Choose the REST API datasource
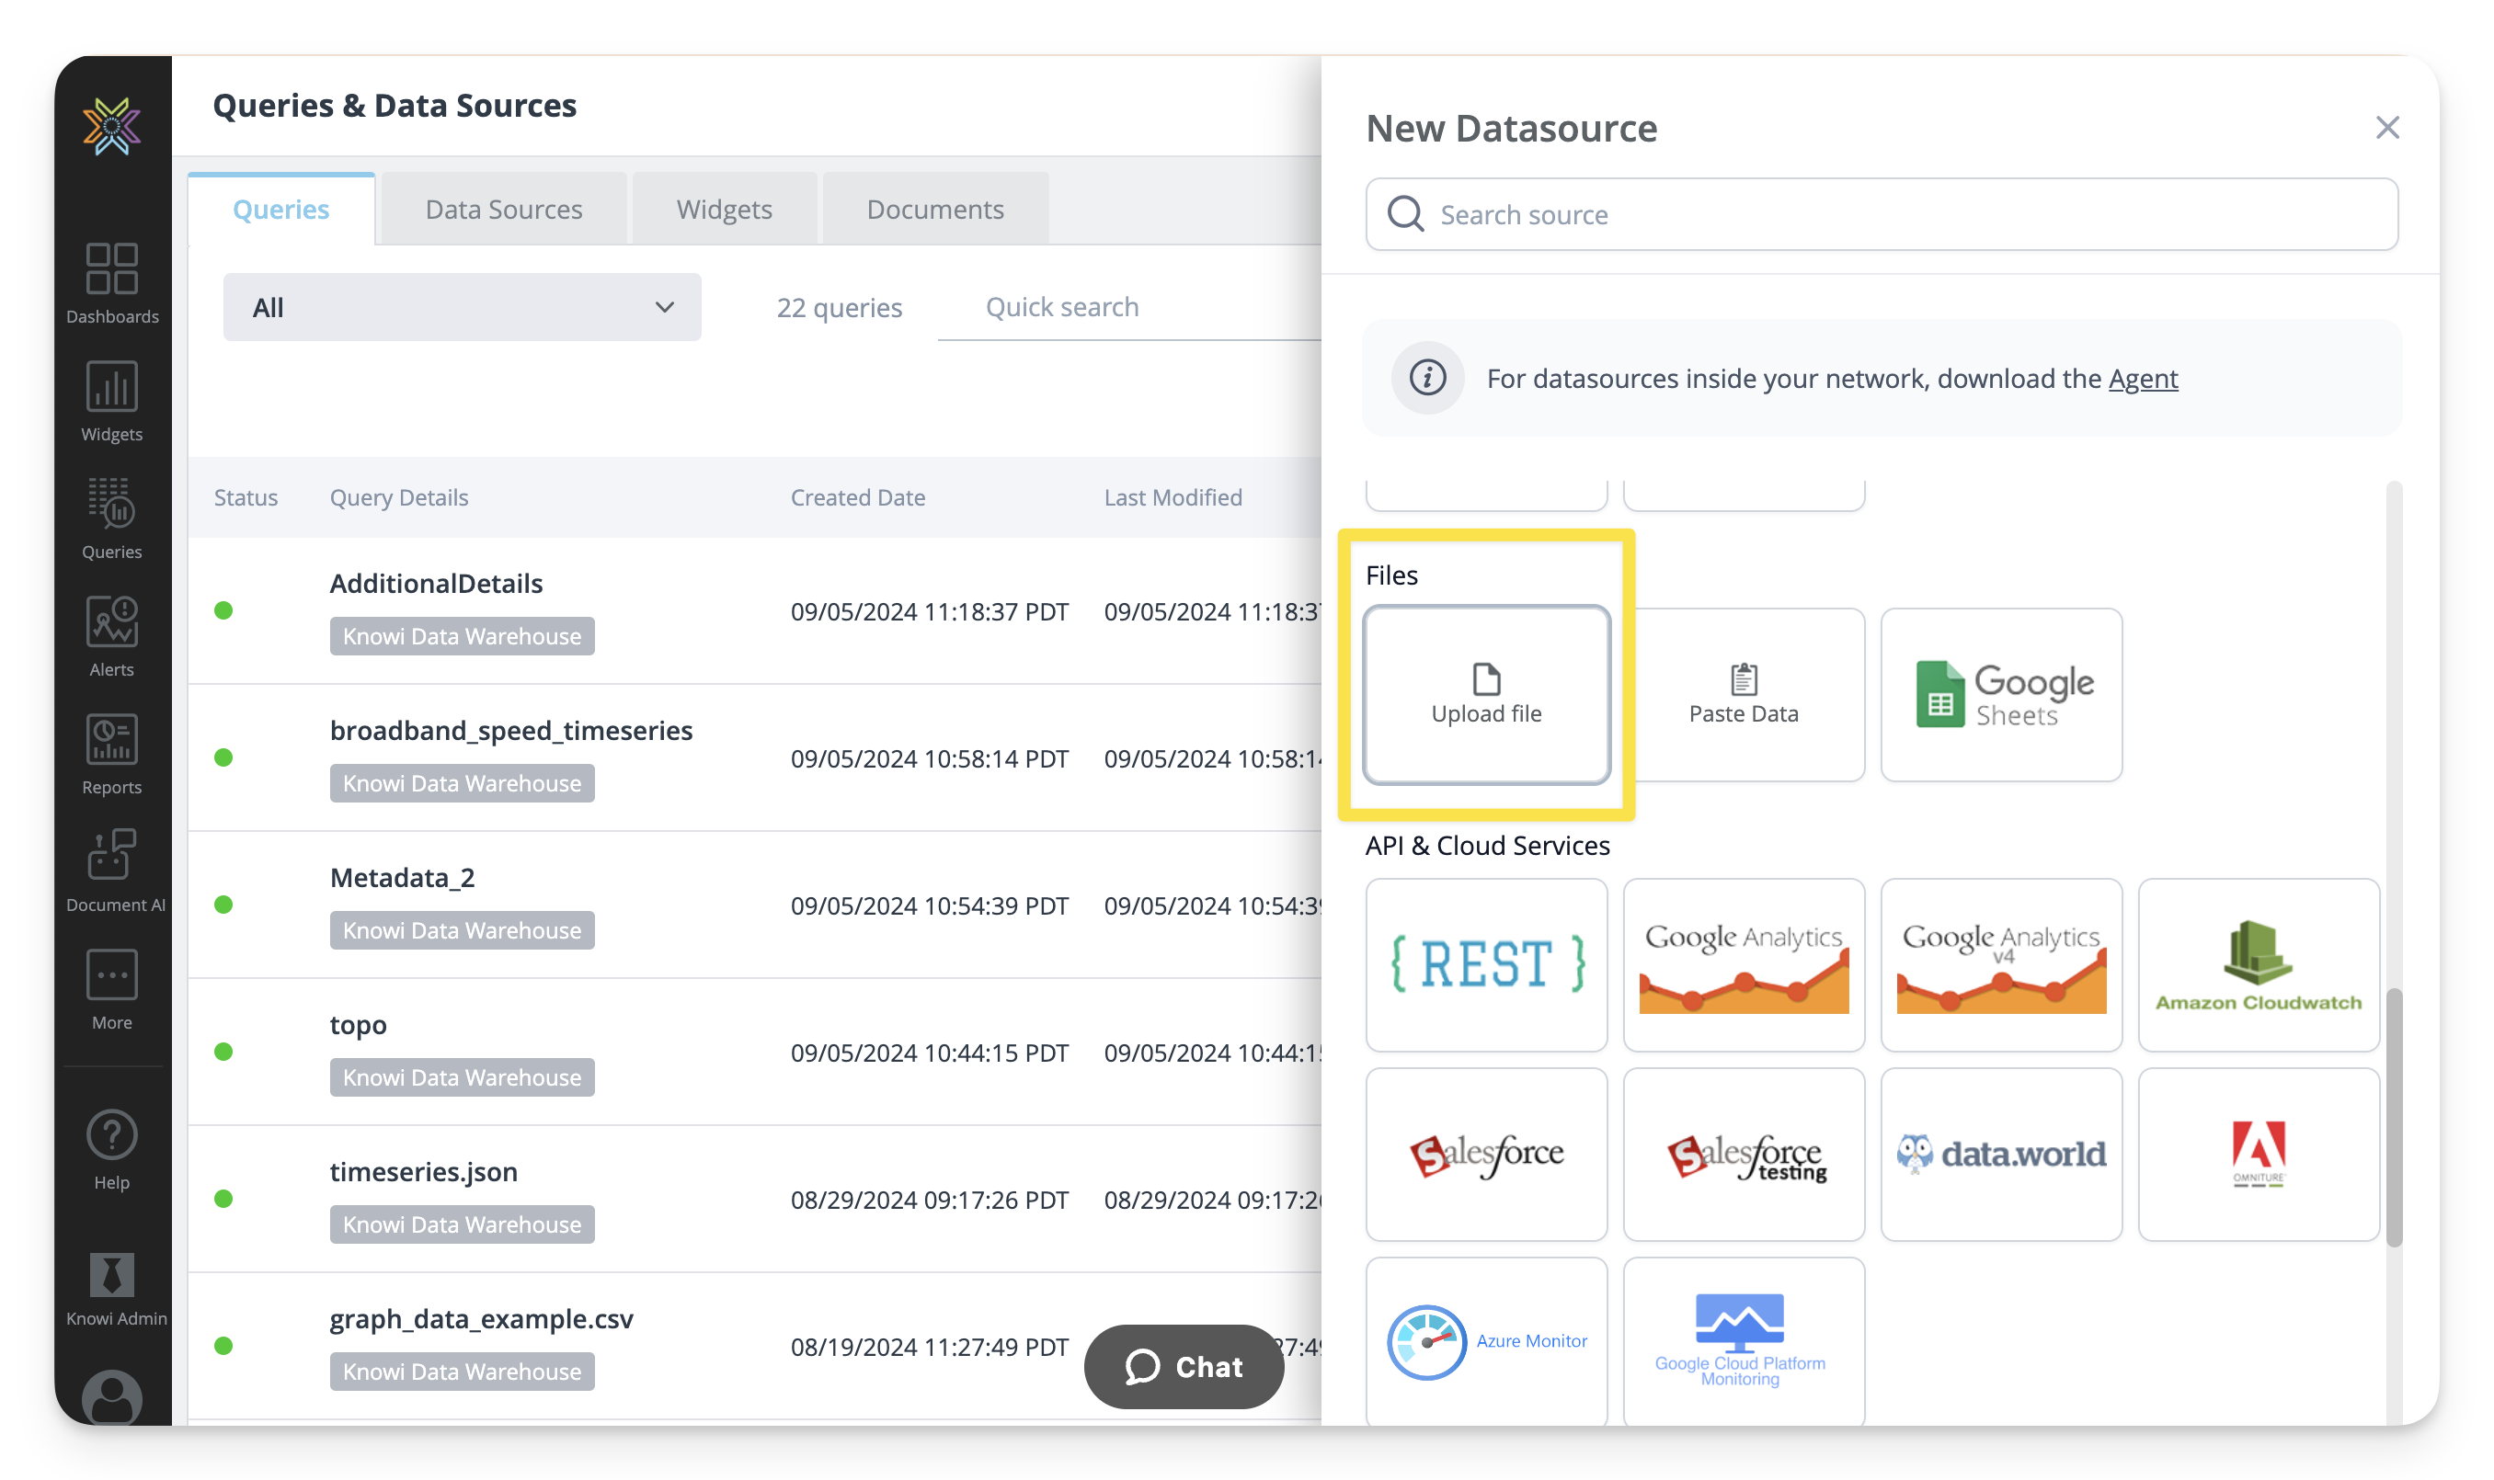2494x1480 pixels. 1486,964
